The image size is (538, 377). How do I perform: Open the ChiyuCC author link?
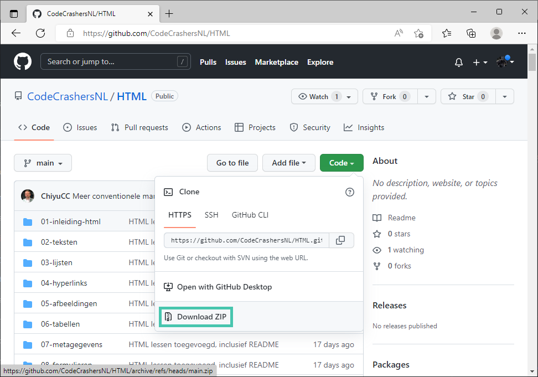pos(55,196)
